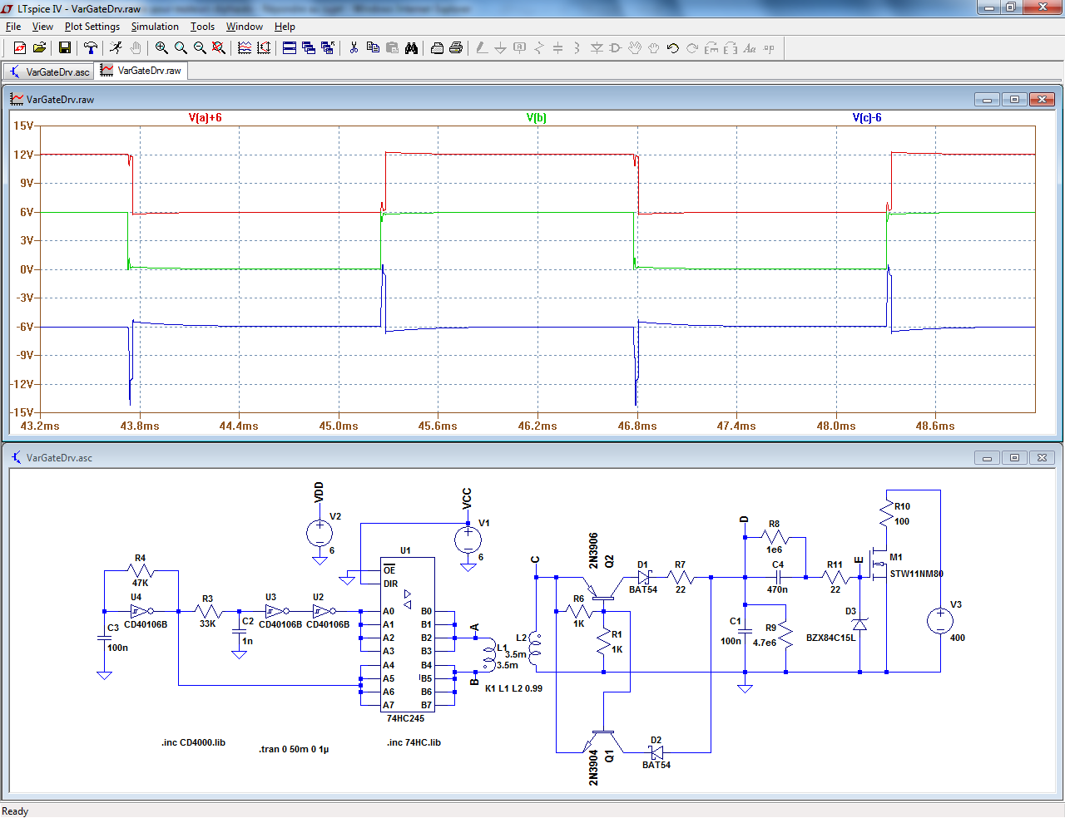Image resolution: width=1065 pixels, height=818 pixels.
Task: Click the New Schematic toolbar icon
Action: [x=20, y=48]
